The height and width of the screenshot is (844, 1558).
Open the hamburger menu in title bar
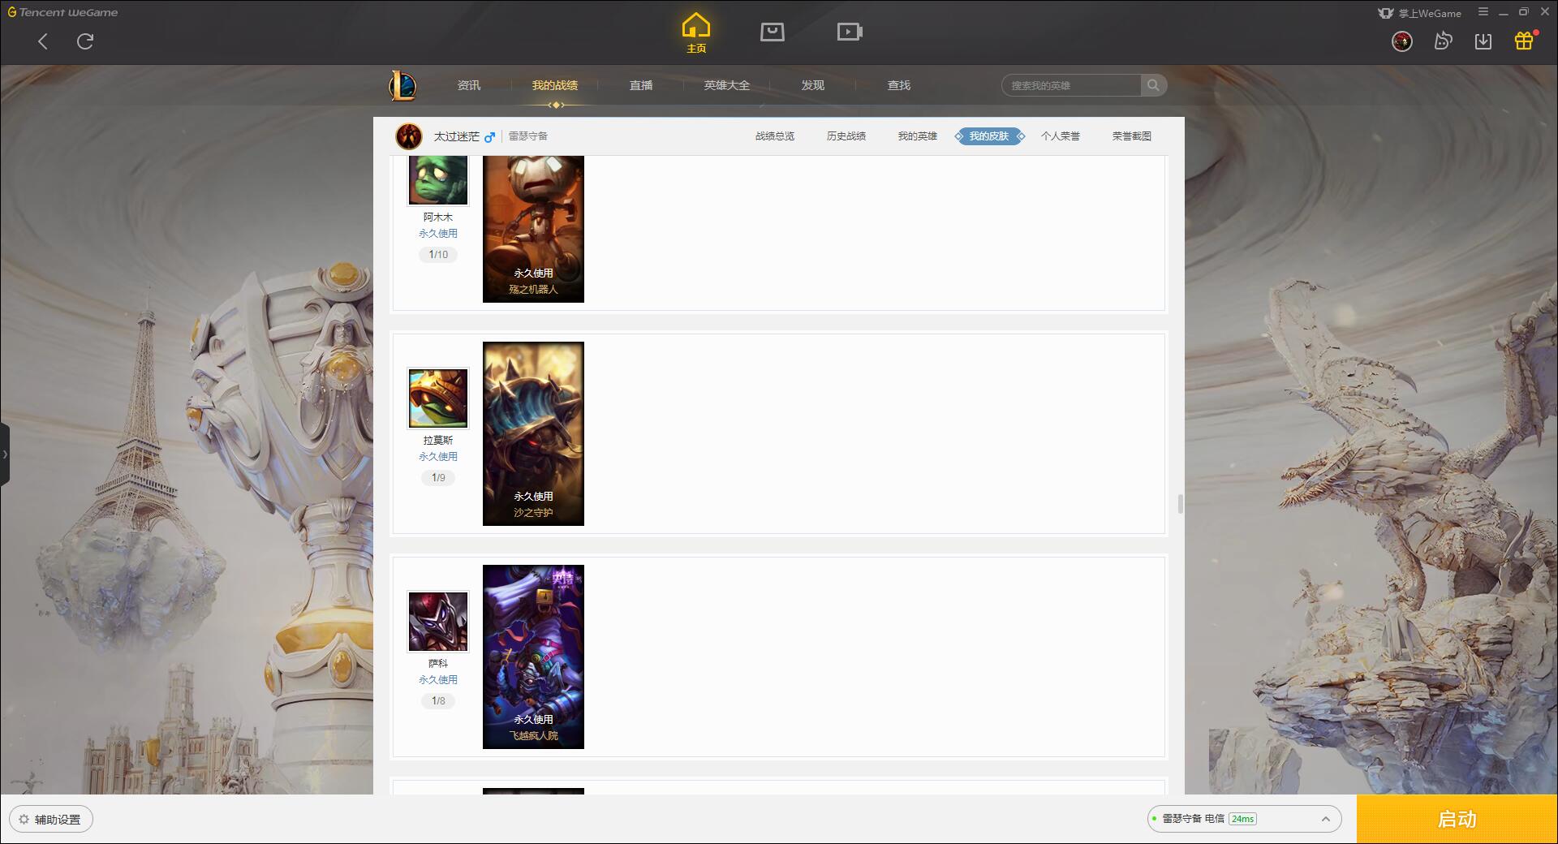[x=1483, y=12]
